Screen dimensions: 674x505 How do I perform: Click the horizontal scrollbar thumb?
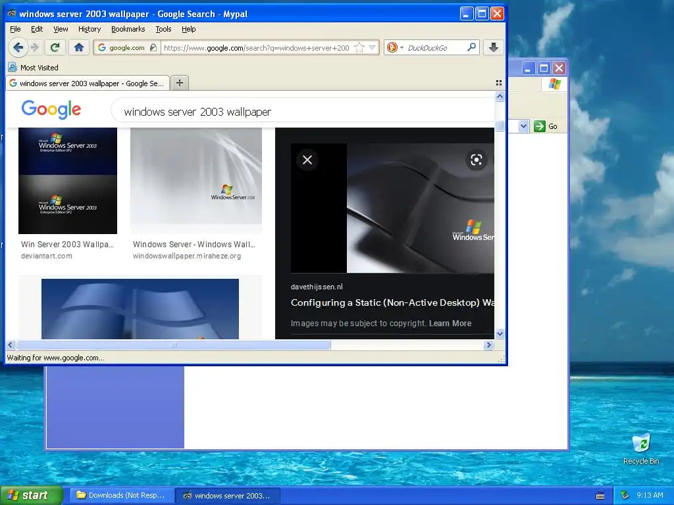point(173,345)
